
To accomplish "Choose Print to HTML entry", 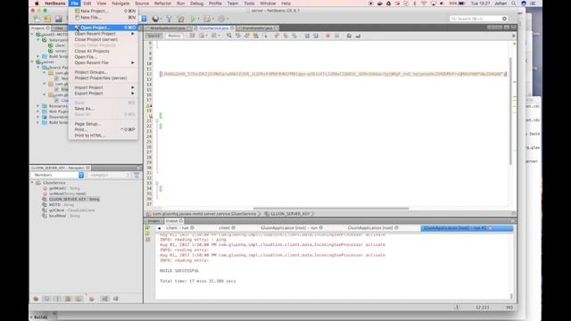I will click(103, 136).
